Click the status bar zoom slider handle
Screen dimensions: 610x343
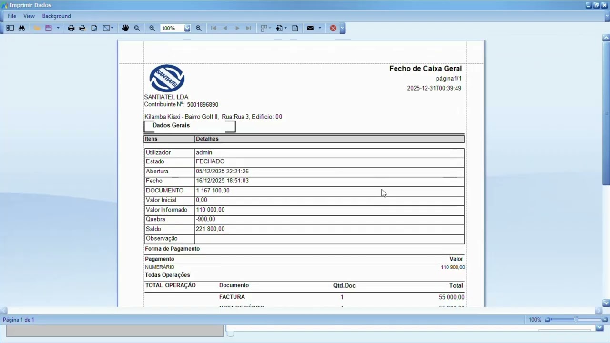(x=576, y=320)
